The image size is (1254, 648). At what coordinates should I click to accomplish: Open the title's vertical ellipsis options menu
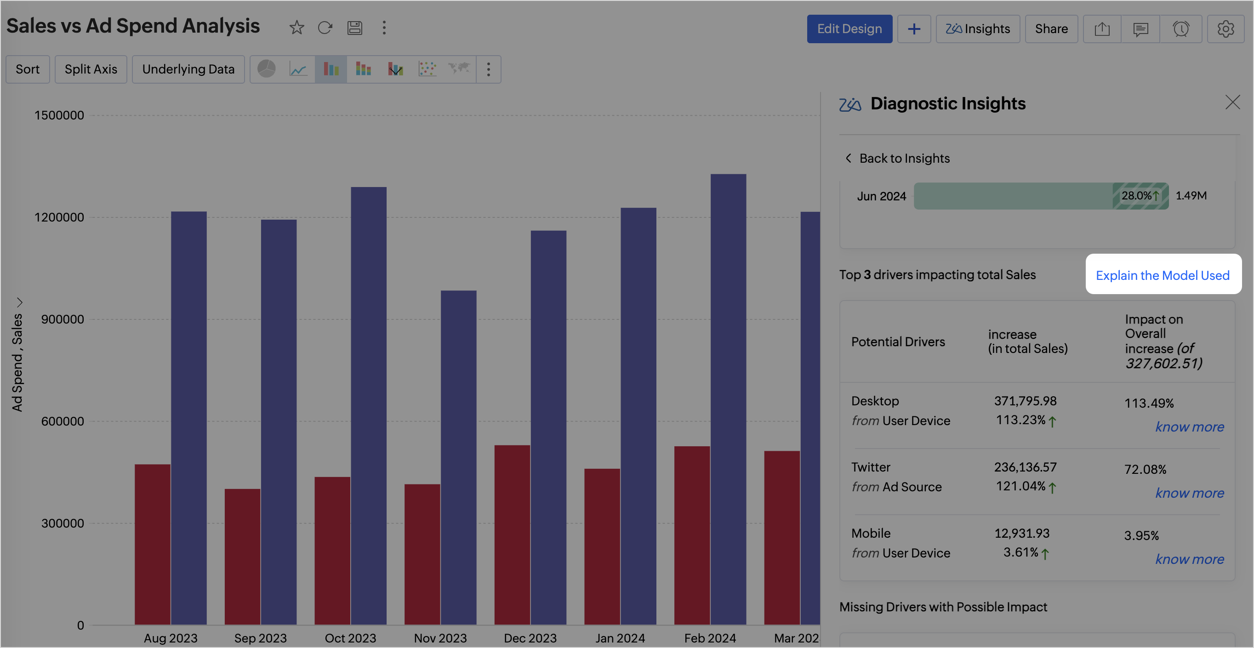pos(384,28)
